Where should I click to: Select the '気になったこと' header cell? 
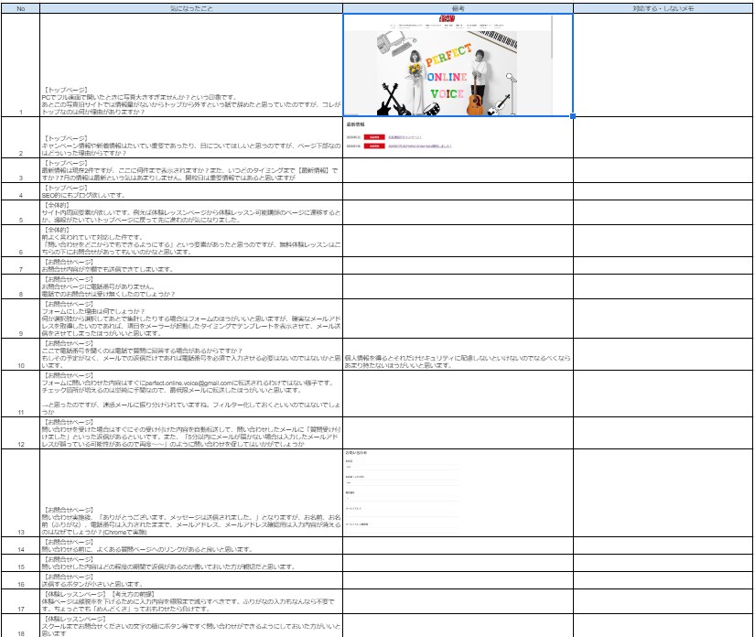point(191,8)
